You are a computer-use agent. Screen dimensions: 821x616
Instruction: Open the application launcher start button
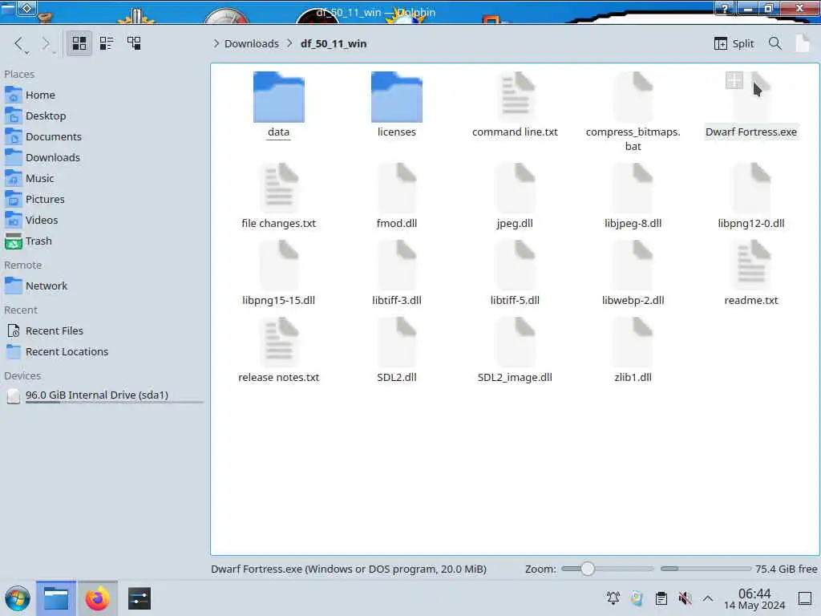pyautogui.click(x=18, y=598)
